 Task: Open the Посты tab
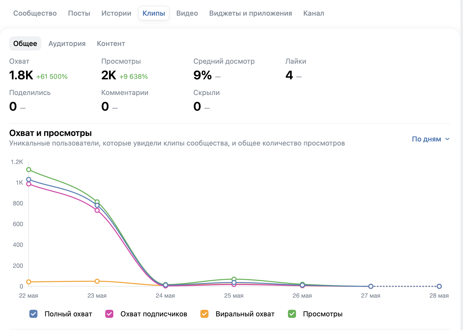coord(79,13)
